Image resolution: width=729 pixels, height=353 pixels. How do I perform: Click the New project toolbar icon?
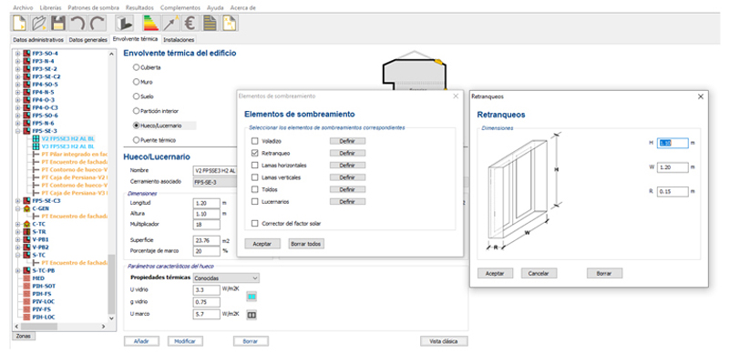tap(20, 24)
